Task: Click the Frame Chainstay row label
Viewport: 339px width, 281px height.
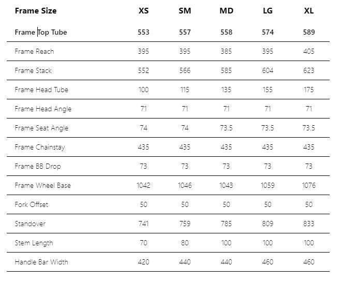Action: 40,147
